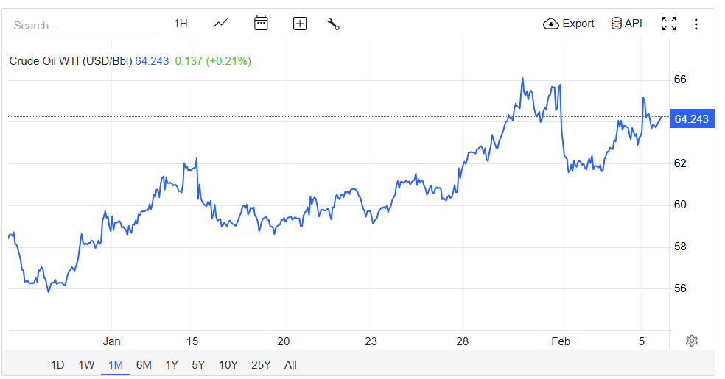This screenshot has height=379, width=725.
Task: Click the plus icon to add comparison
Action: pyautogui.click(x=300, y=24)
